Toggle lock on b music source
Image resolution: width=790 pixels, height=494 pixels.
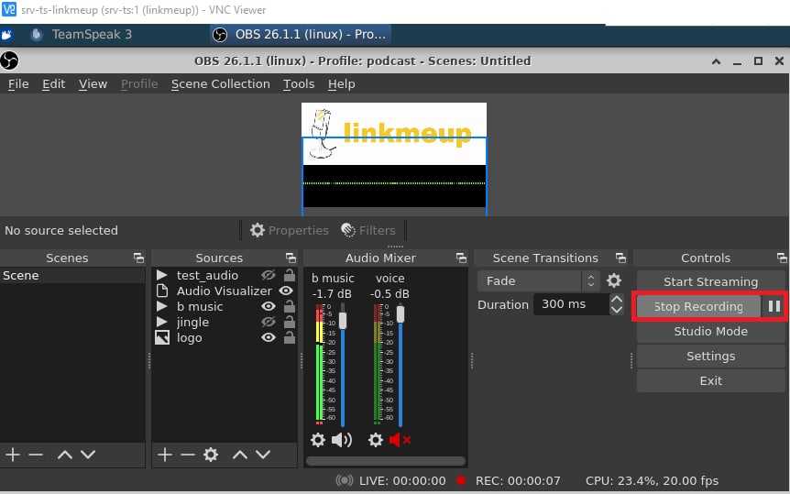click(x=290, y=306)
